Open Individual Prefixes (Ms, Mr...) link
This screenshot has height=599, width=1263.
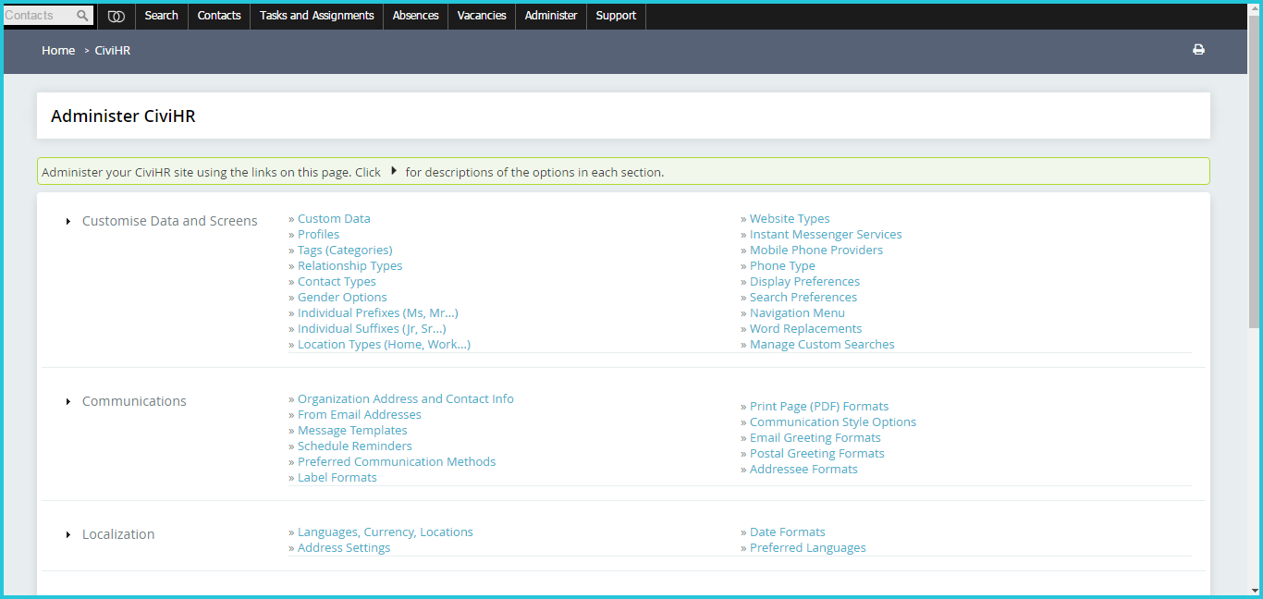[377, 313]
